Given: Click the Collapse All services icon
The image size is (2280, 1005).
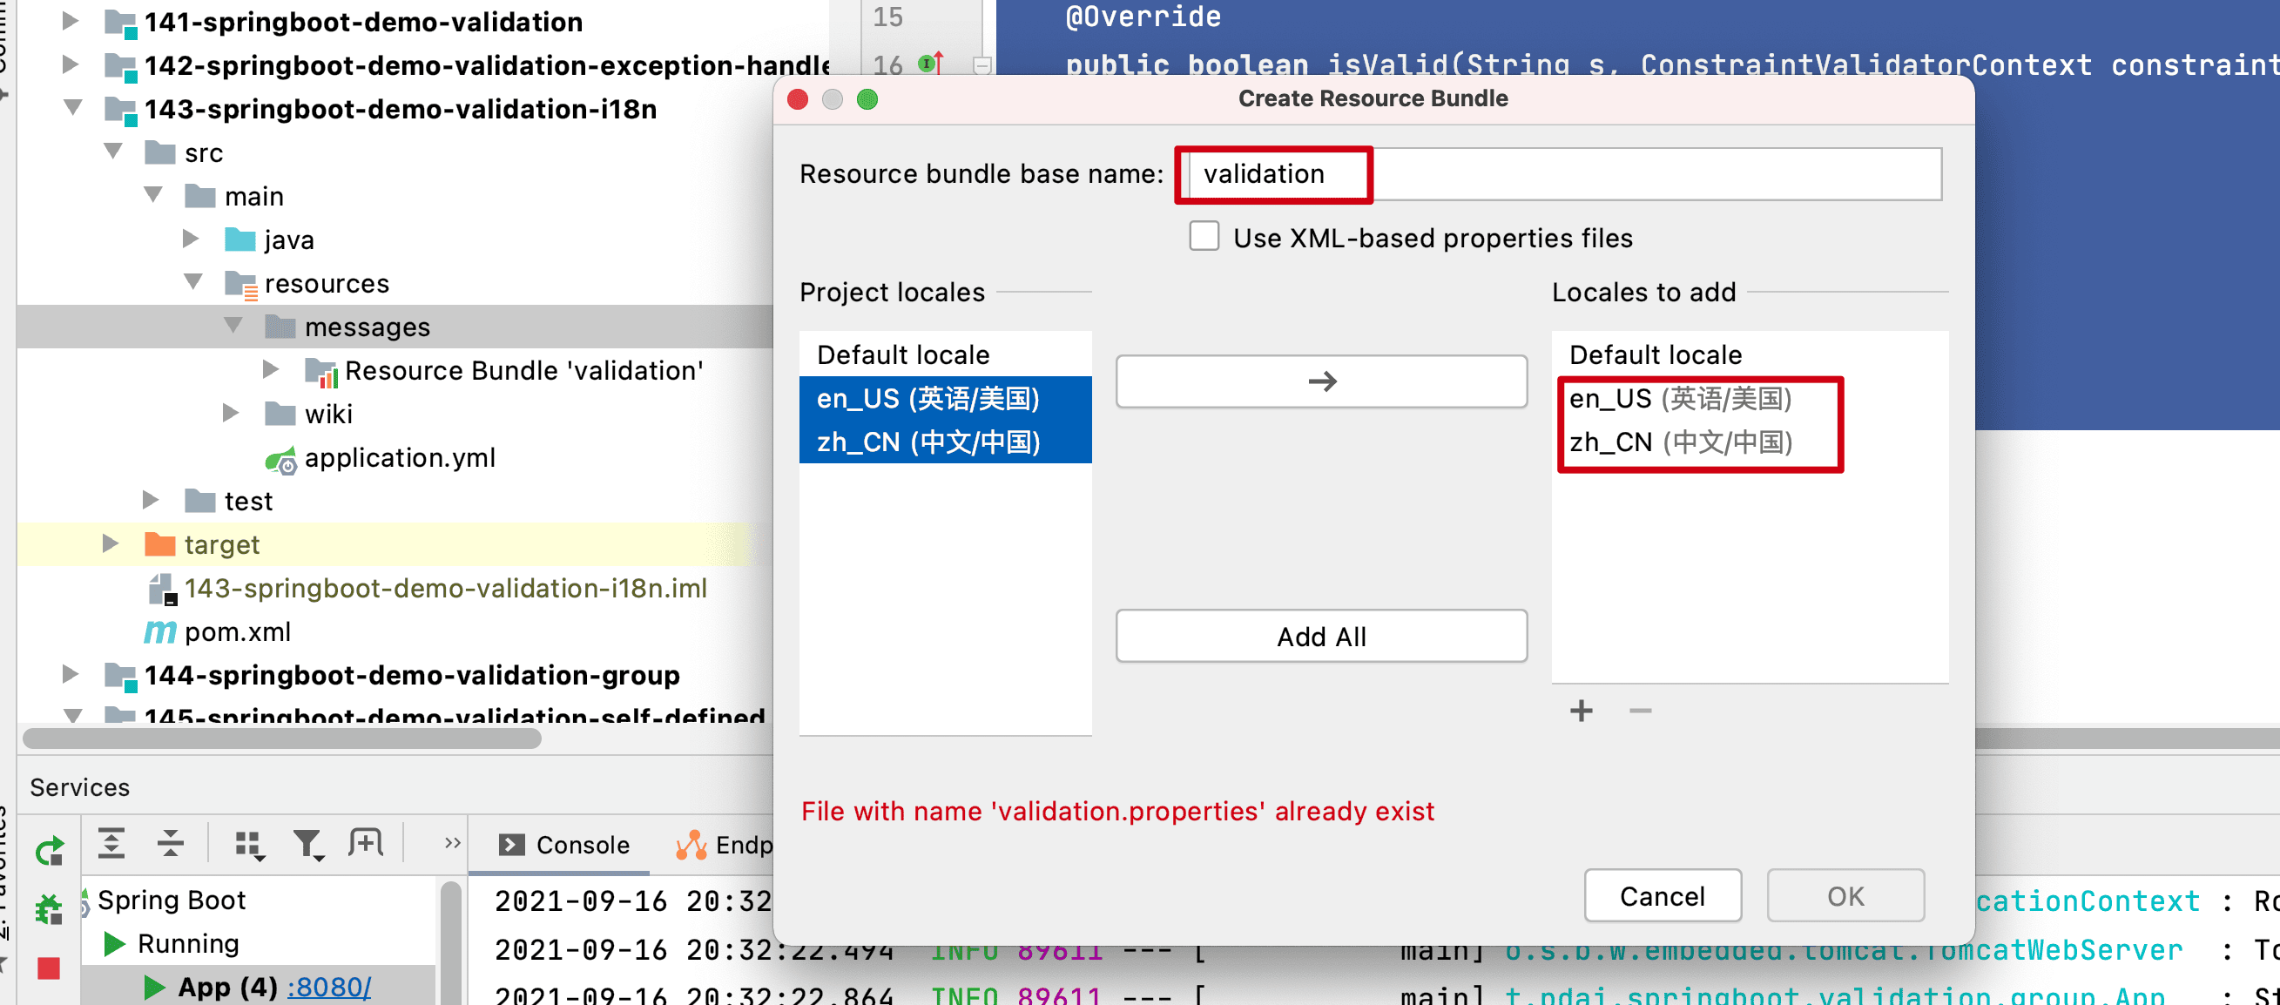Looking at the screenshot, I should click(x=170, y=844).
